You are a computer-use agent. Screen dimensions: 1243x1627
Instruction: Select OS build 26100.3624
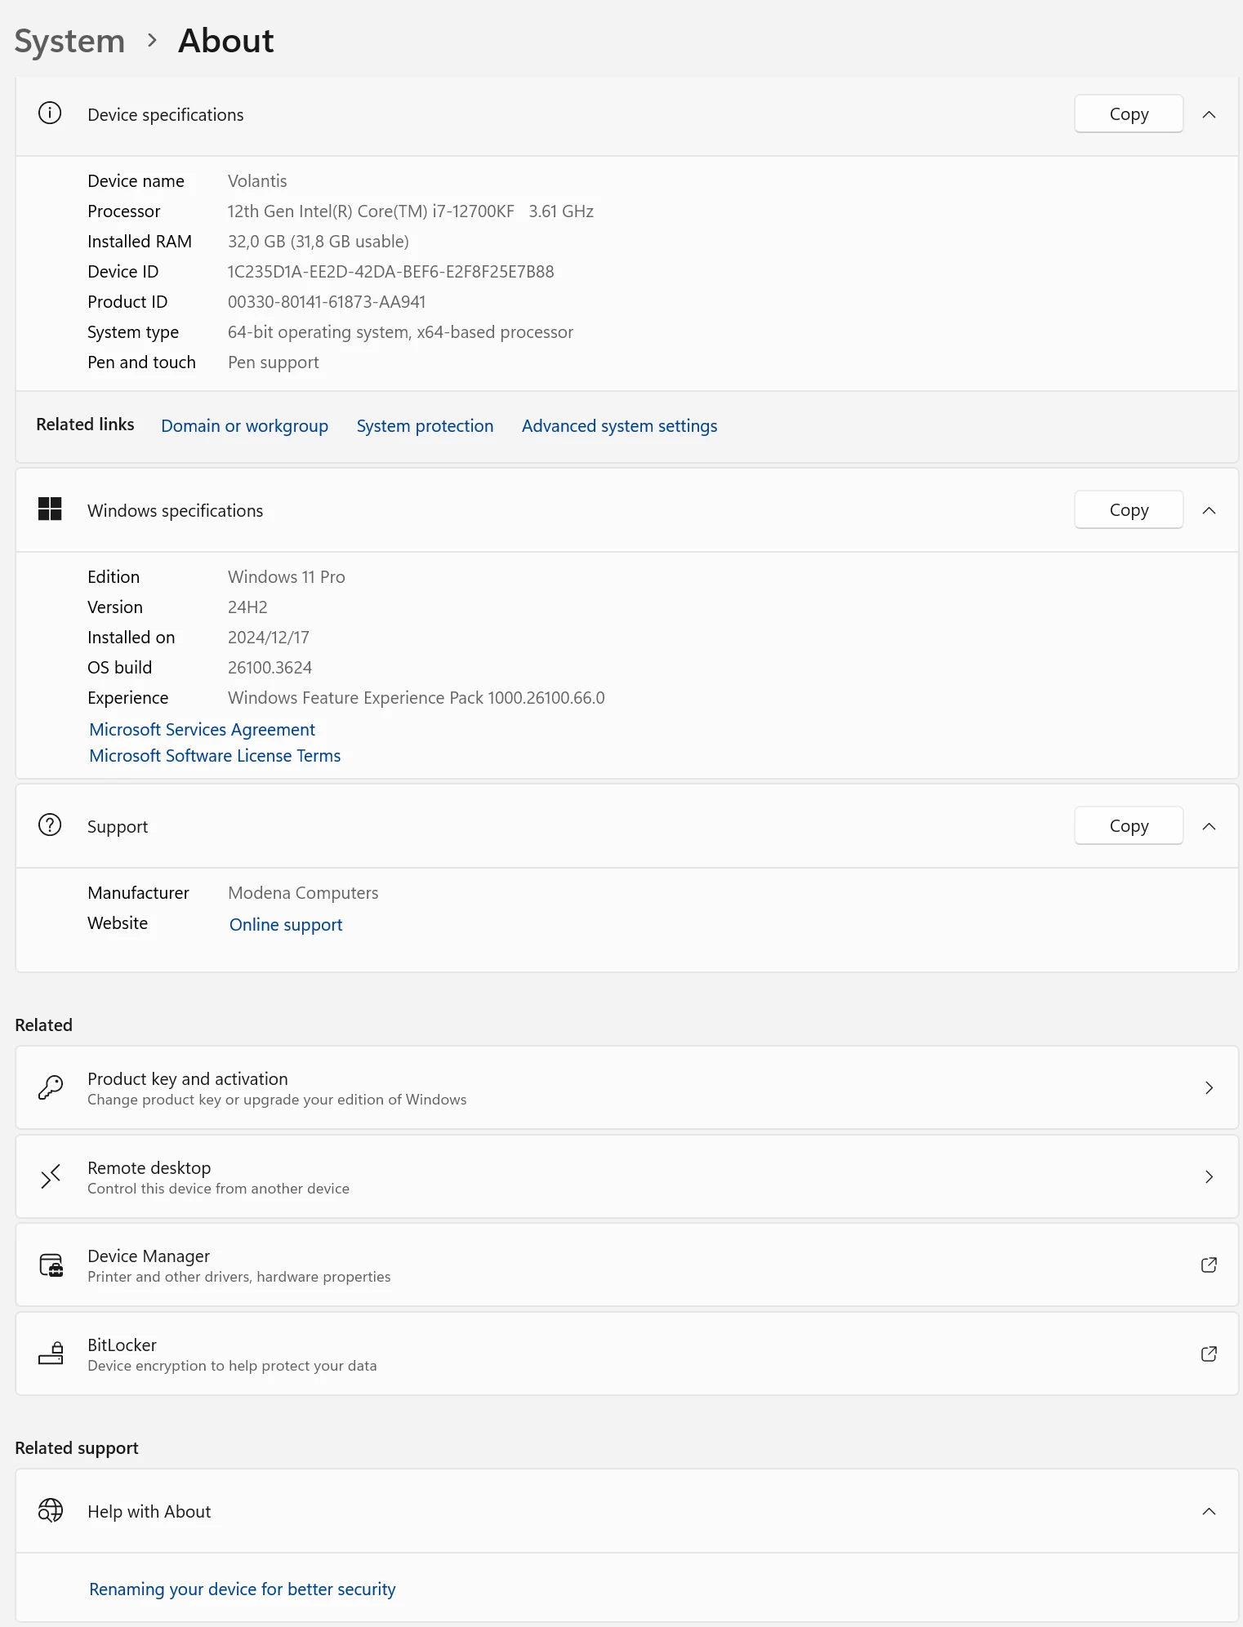click(x=270, y=668)
